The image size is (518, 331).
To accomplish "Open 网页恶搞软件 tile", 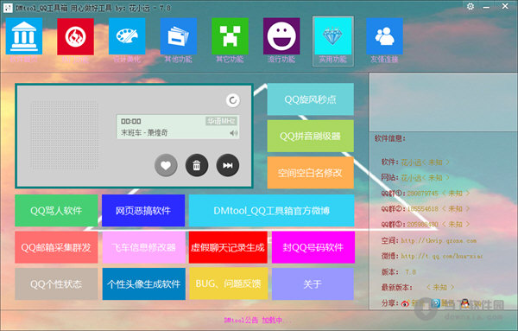I will click(x=143, y=211).
